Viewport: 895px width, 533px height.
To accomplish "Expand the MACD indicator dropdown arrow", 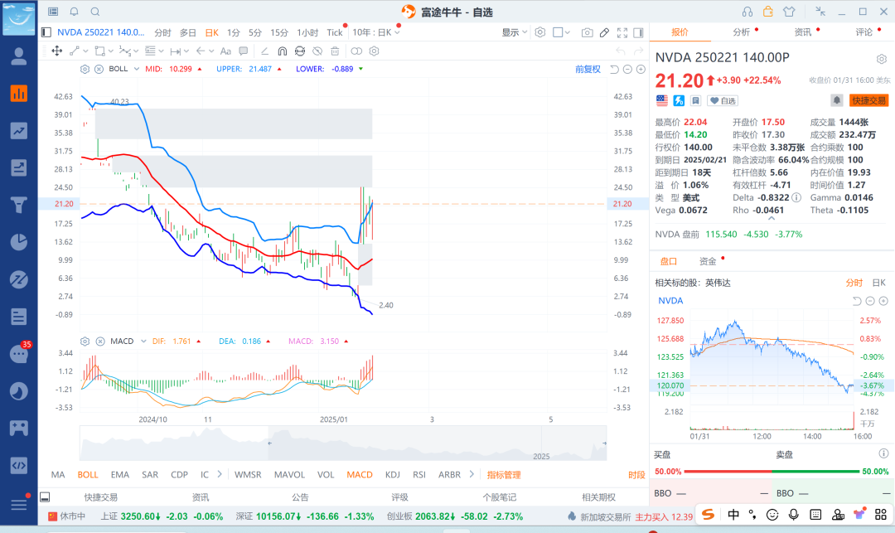I will (144, 342).
